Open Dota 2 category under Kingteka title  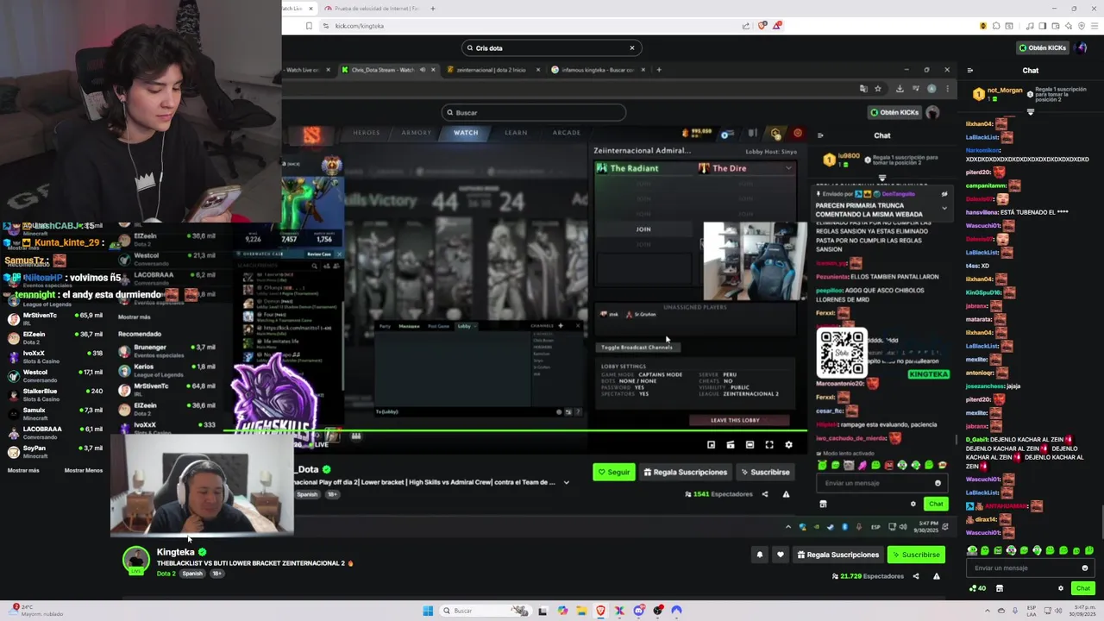point(166,574)
